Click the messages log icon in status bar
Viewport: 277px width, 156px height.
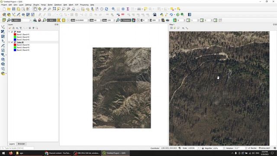pos(275,148)
